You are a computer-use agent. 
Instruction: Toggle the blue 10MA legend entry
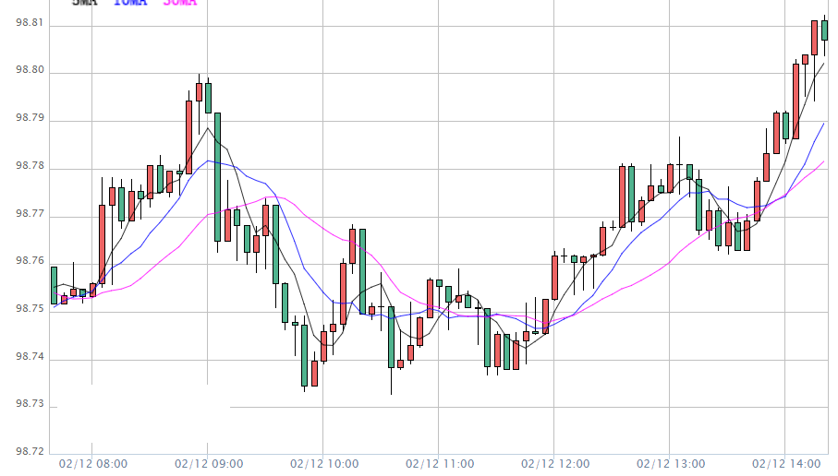click(x=130, y=3)
